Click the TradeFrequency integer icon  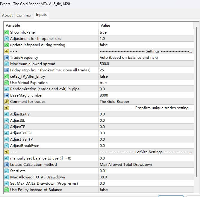click(7, 58)
